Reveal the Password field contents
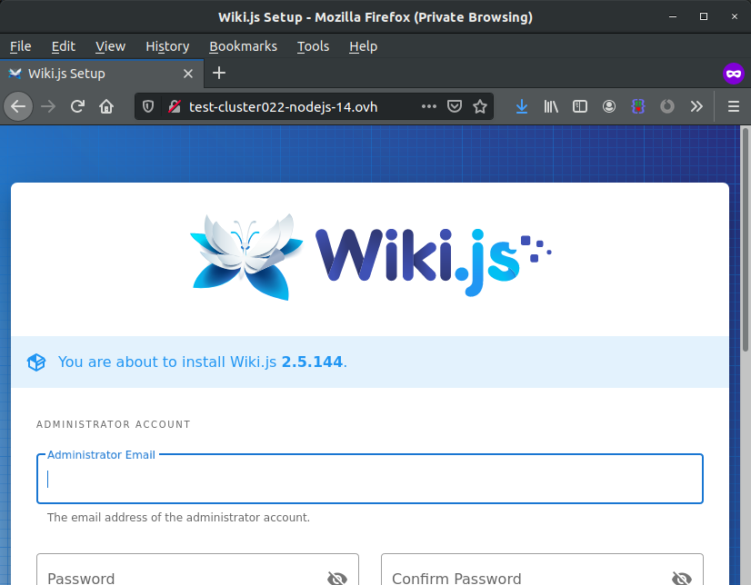Screen dimensions: 751x585 tap(336, 578)
